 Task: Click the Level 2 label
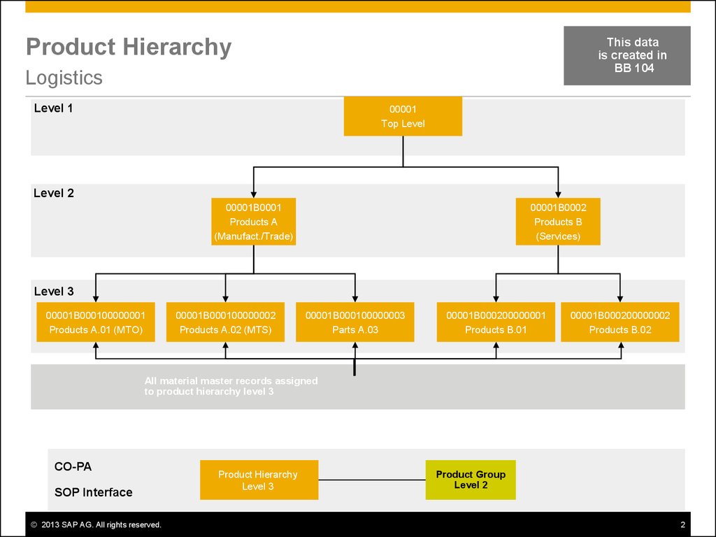click(x=54, y=193)
